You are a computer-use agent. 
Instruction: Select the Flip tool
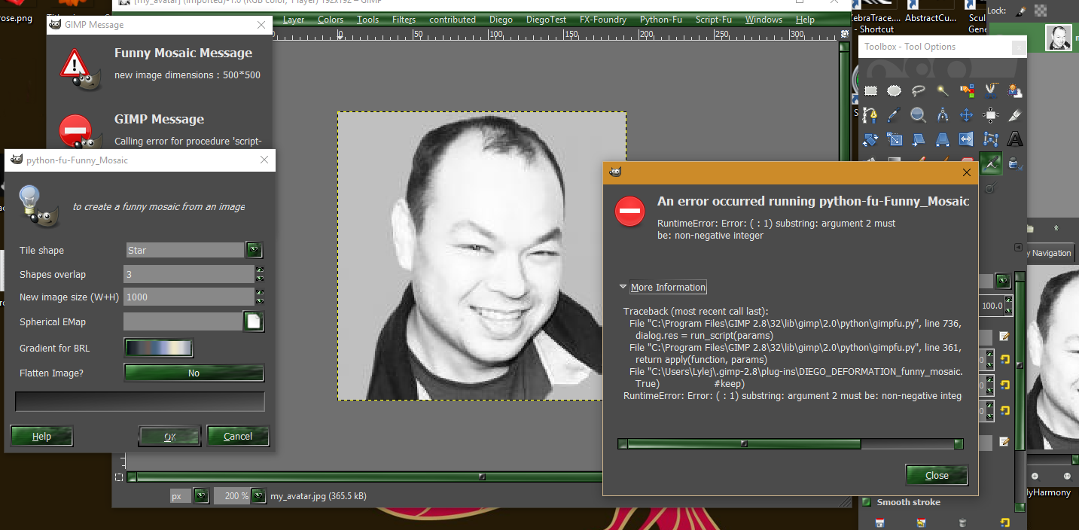(x=967, y=139)
